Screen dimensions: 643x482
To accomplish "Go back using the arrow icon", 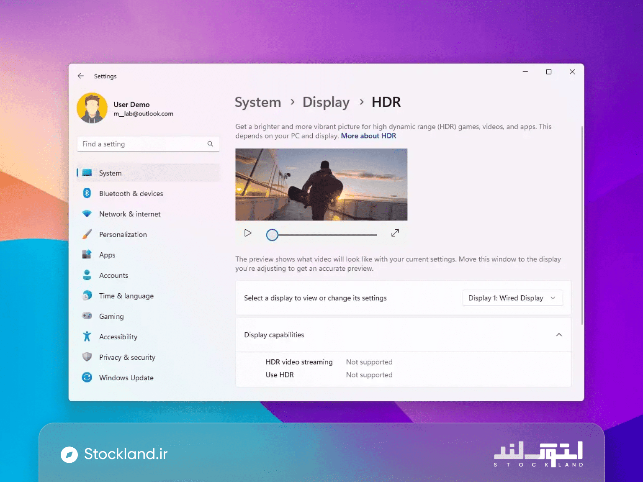I will (x=81, y=76).
